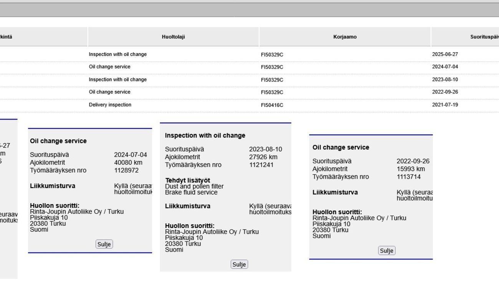Click the 2021-07-19 date in the table

pos(445,105)
